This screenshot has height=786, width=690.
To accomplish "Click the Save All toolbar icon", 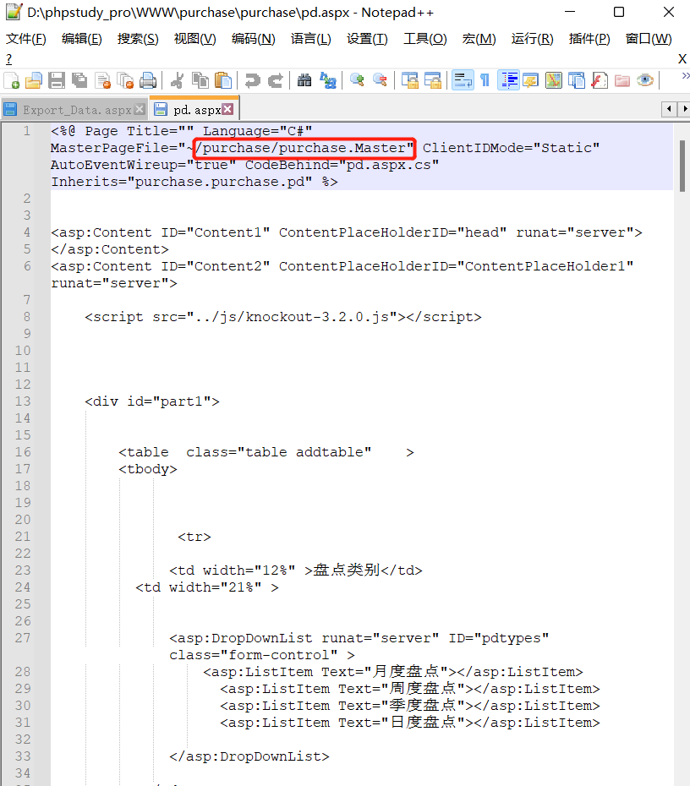I will (79, 80).
